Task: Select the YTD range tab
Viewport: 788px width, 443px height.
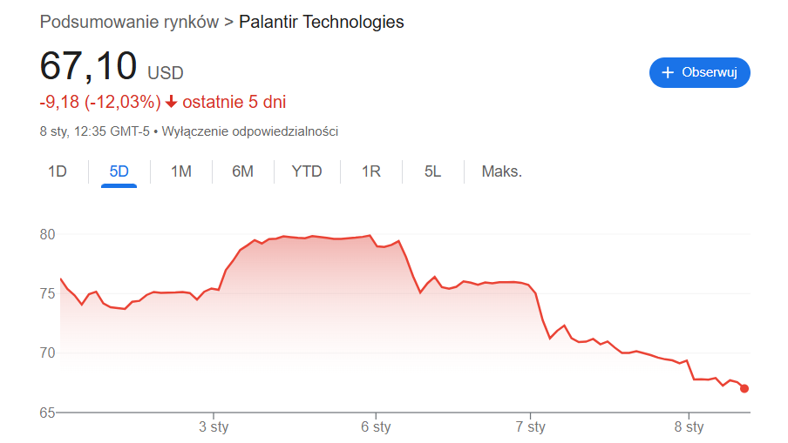Action: [x=307, y=171]
